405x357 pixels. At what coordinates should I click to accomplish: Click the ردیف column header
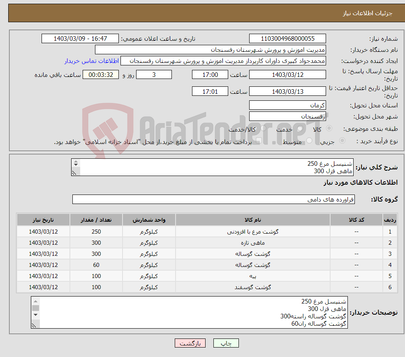[390, 220]
